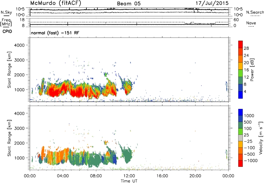Viewport: 264px width, 183px height.
Task: Click the blue top swatch of the velocity colorbar
Action: pyautogui.click(x=241, y=112)
